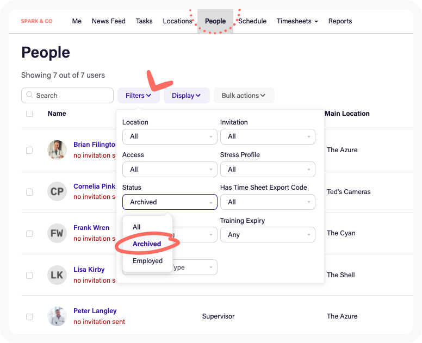Viewport: 422px width, 343px height.
Task: Check the box beside Frank Wren
Action: tap(29, 233)
